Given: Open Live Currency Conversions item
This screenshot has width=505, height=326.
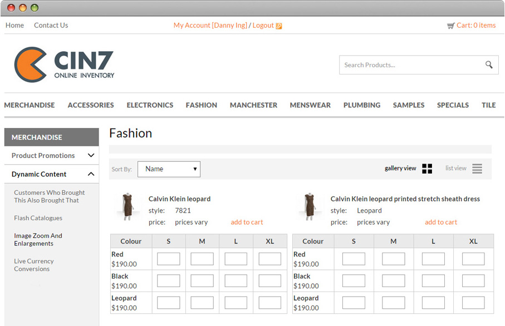Looking at the screenshot, I should coord(34,265).
